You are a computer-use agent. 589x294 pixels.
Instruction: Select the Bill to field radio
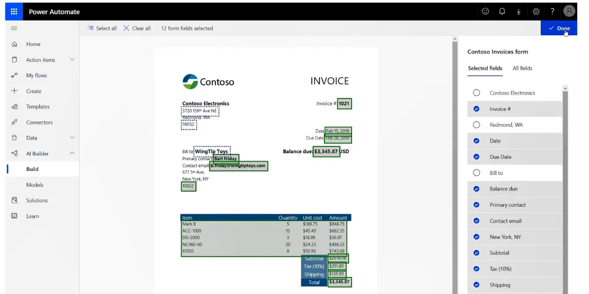coord(476,173)
